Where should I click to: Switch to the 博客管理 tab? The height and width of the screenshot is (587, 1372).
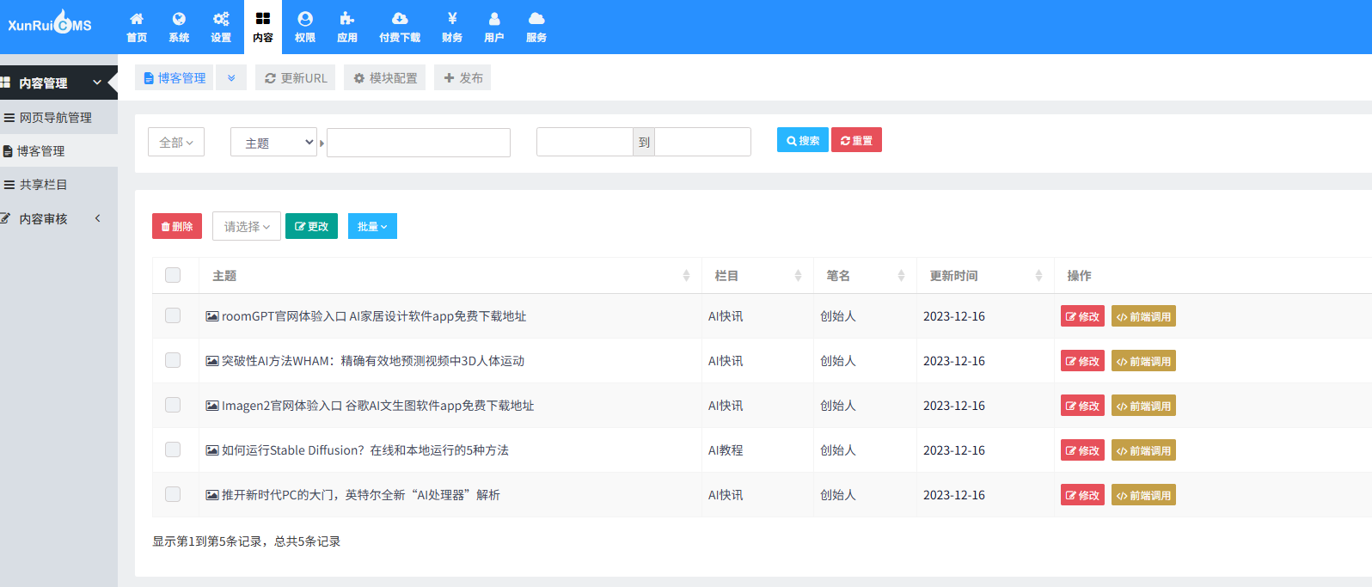point(175,78)
